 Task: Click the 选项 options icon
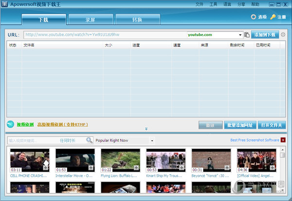click(253, 17)
